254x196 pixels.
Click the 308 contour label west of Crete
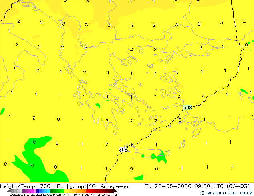pyautogui.click(x=123, y=150)
